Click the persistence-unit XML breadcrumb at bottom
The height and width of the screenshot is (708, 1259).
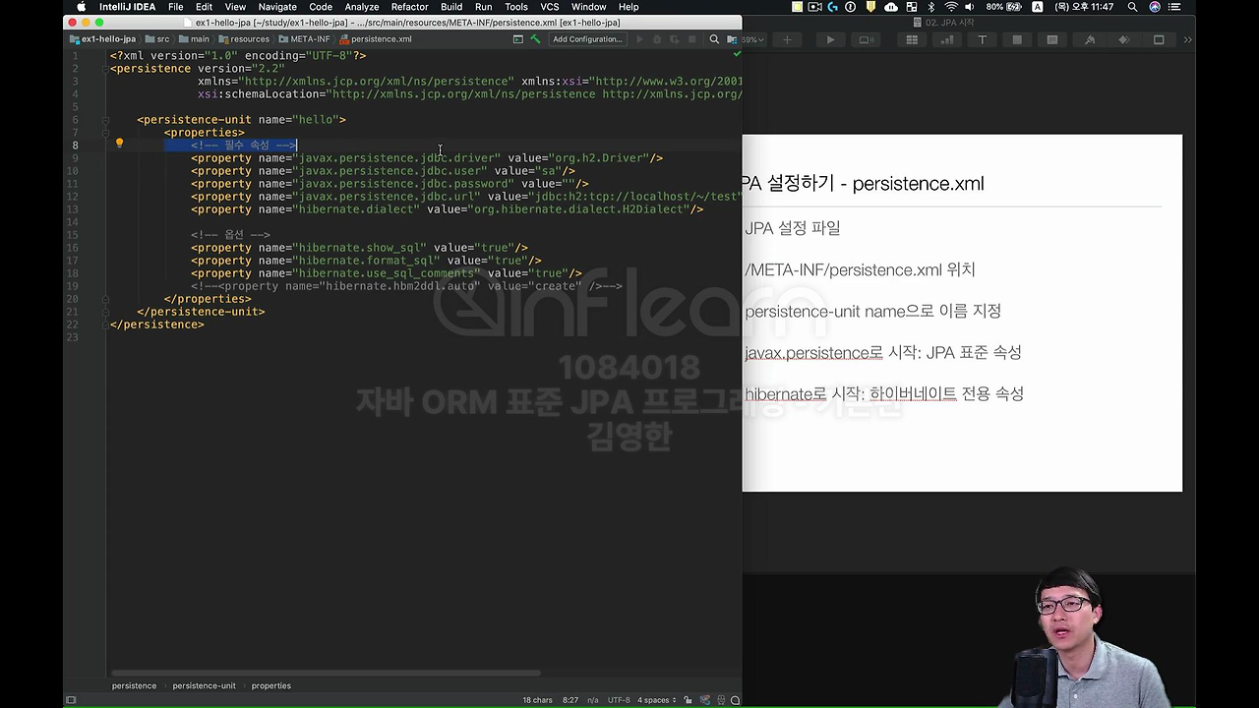coord(204,685)
